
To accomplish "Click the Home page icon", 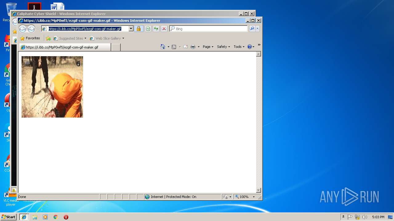I will click(163, 47).
